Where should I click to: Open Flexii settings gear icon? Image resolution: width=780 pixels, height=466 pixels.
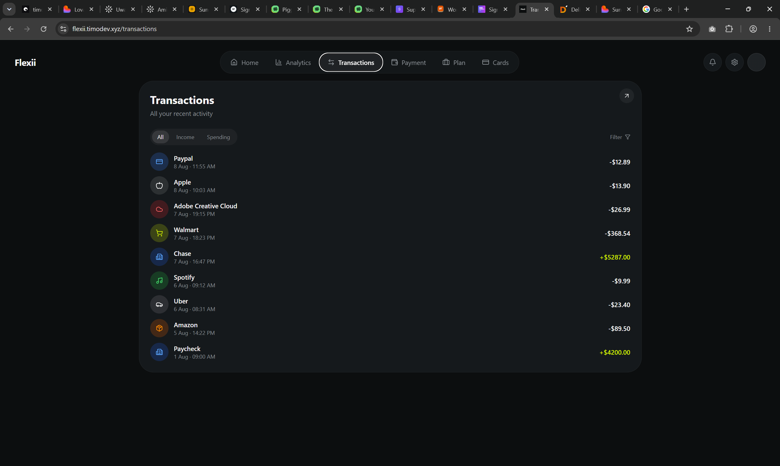735,62
